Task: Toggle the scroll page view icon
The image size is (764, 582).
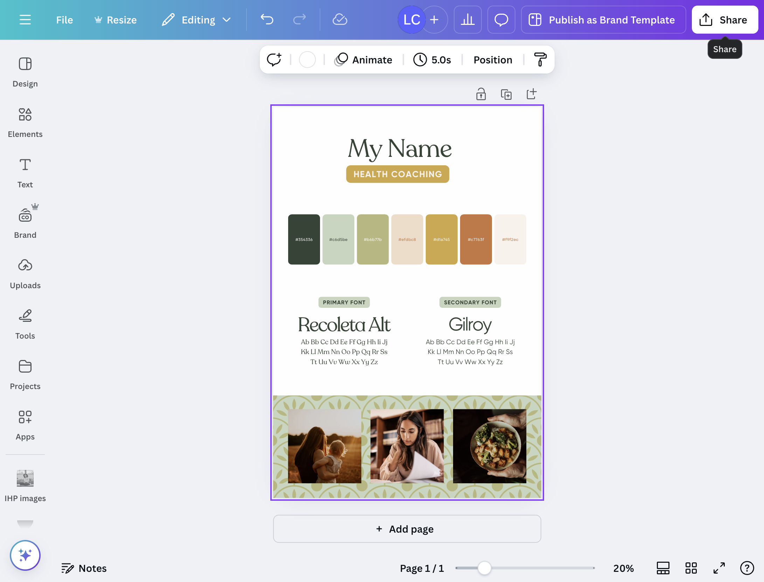Action: click(x=663, y=568)
